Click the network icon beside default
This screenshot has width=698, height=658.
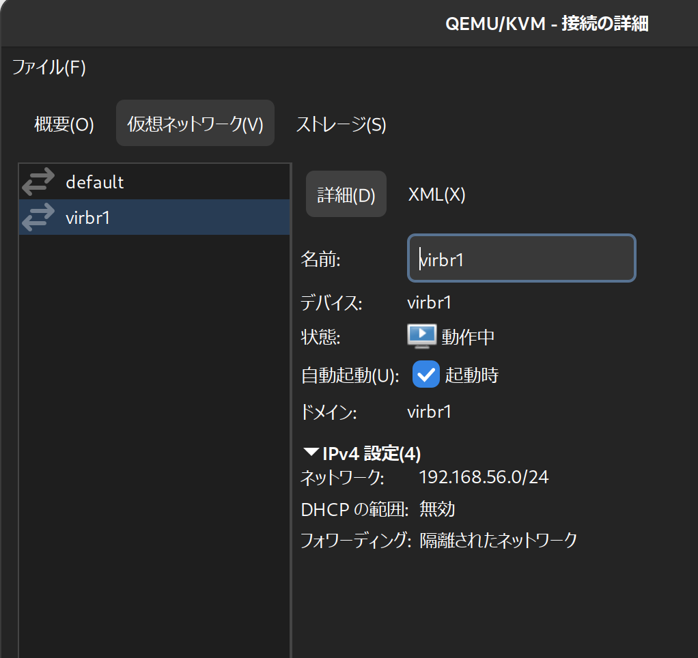click(x=38, y=182)
